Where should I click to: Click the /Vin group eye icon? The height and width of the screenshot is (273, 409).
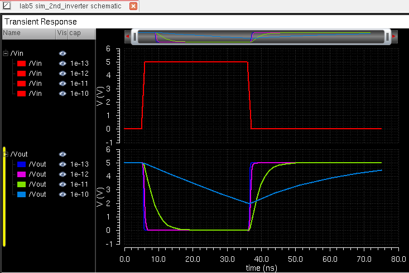(62, 53)
